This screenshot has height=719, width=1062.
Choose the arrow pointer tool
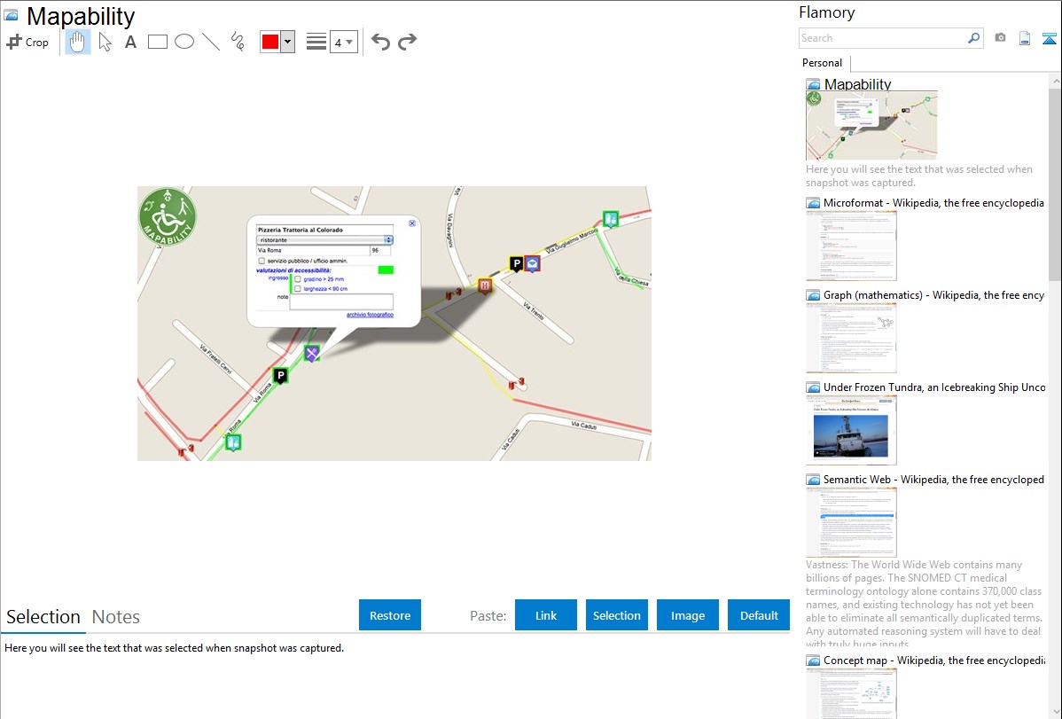105,42
